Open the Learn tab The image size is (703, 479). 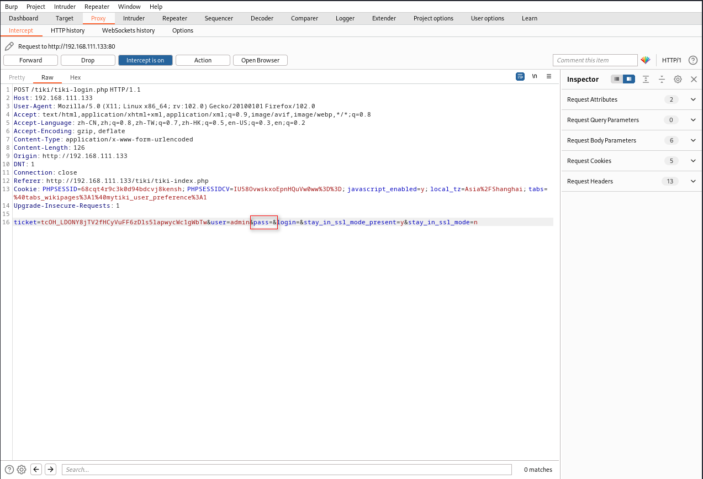click(530, 18)
